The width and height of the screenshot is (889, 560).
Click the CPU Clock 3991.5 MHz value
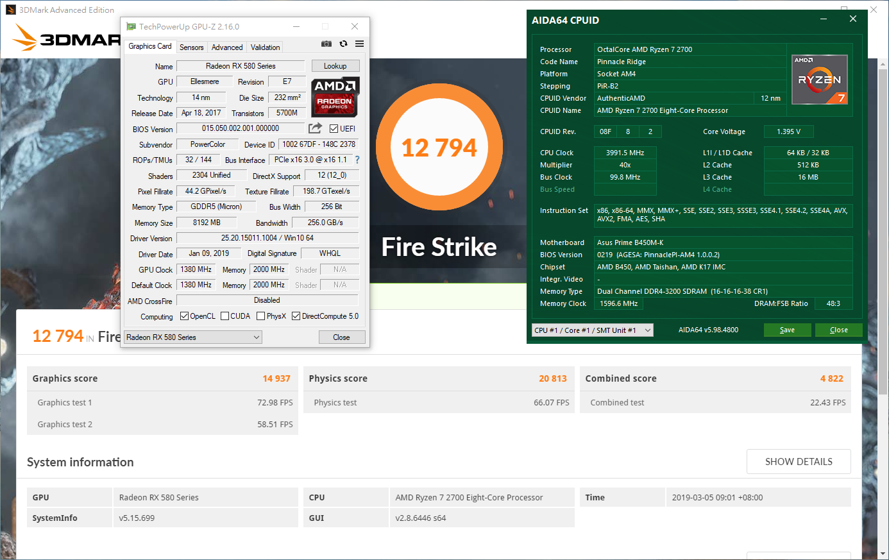pos(625,153)
